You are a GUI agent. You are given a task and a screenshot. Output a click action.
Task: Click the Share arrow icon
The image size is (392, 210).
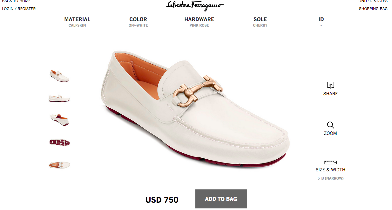tap(330, 85)
